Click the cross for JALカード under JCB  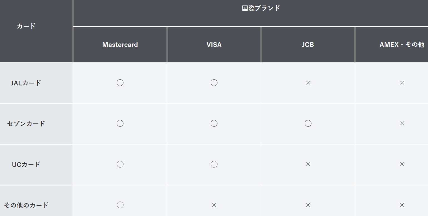308,83
